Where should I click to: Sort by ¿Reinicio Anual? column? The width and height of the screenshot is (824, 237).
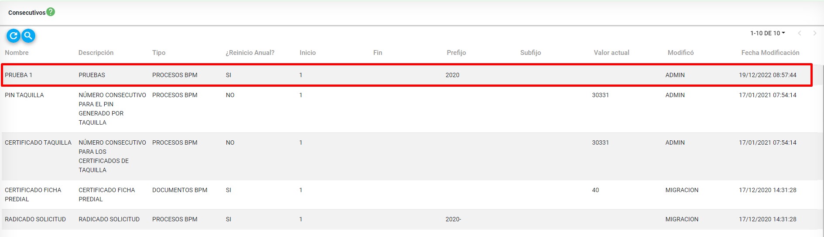[250, 53]
